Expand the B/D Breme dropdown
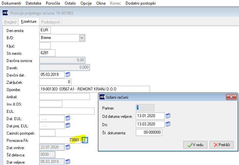This screenshot has width=239, height=165. [x=82, y=38]
